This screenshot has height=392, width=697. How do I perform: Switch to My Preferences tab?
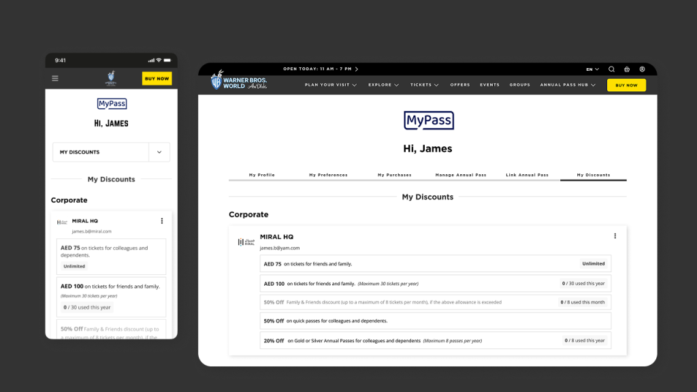(x=329, y=175)
